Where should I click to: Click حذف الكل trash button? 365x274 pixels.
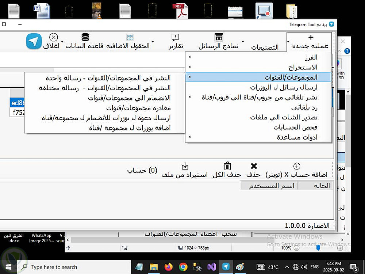pos(227,170)
